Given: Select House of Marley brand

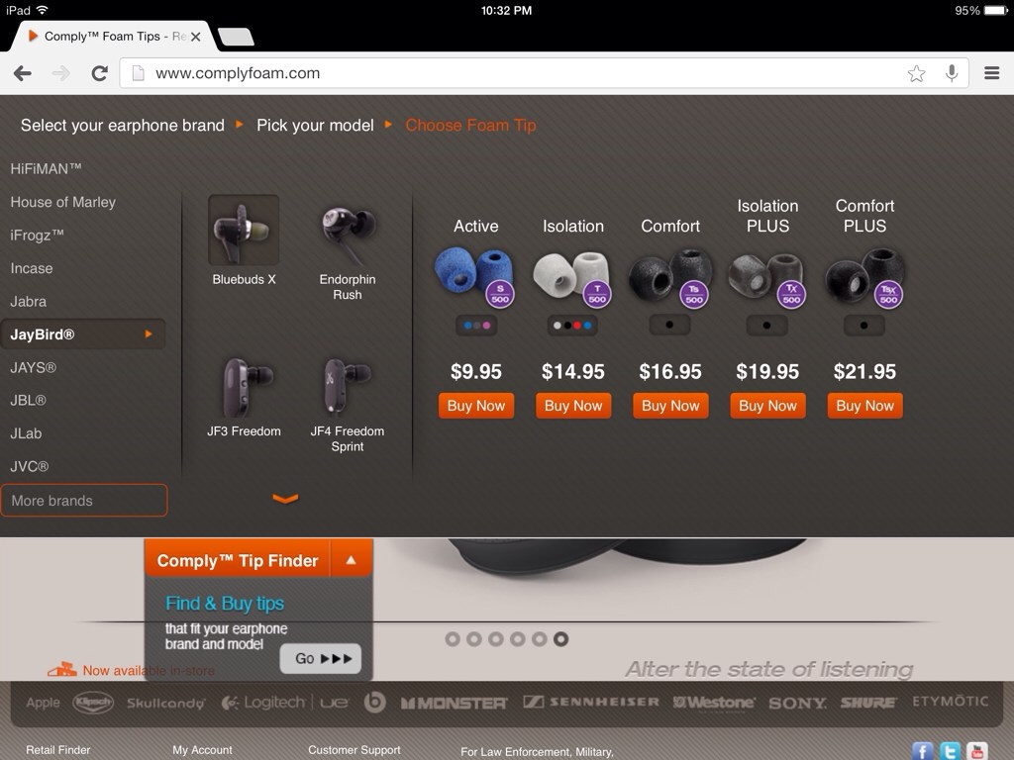Looking at the screenshot, I should point(62,202).
